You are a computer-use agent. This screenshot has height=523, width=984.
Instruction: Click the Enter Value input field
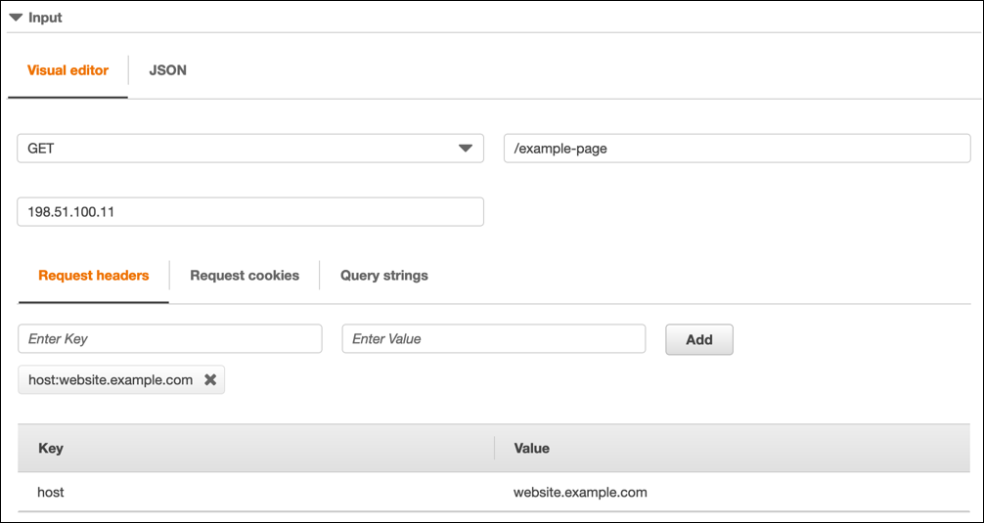click(493, 339)
